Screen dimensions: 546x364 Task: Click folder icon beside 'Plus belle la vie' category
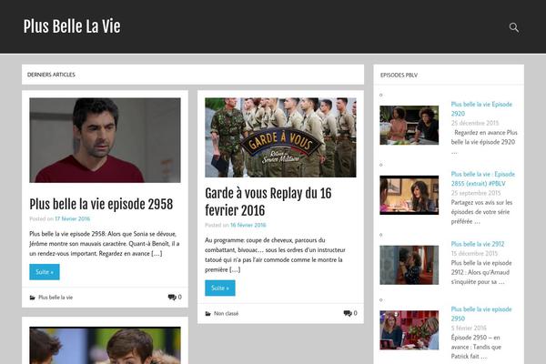pos(33,298)
